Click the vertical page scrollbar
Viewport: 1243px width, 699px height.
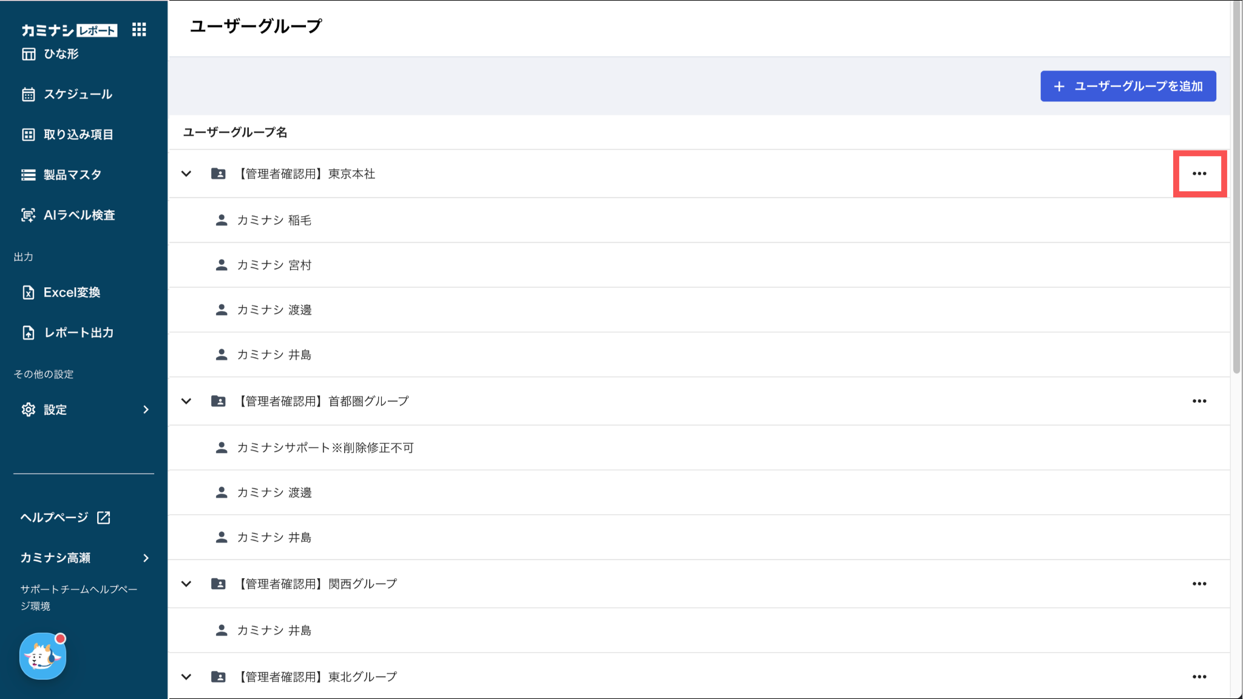(1237, 188)
